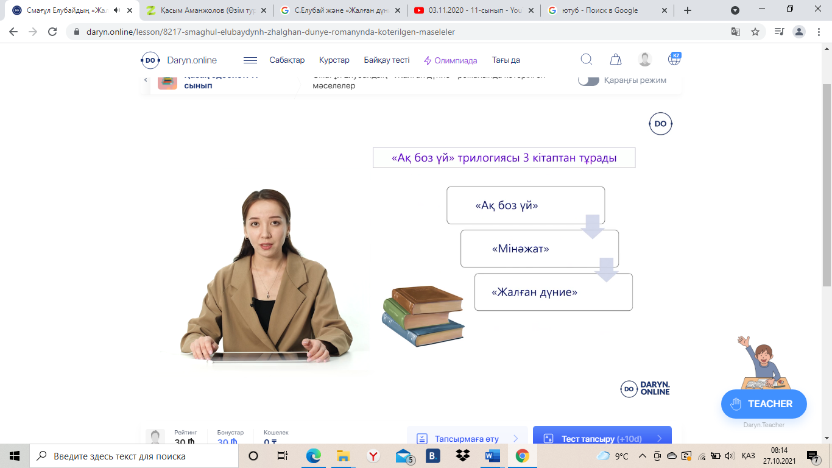Open the Windows Start button

(x=15, y=456)
